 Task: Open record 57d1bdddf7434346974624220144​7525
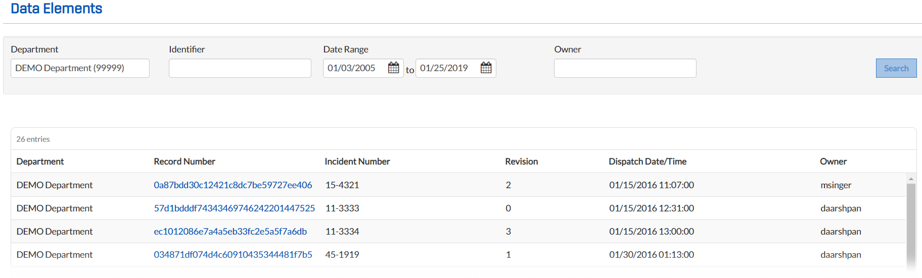coord(235,208)
